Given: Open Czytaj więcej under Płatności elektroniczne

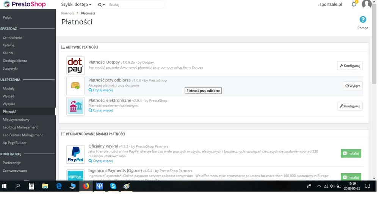Looking at the screenshot, I should click(x=100, y=111).
